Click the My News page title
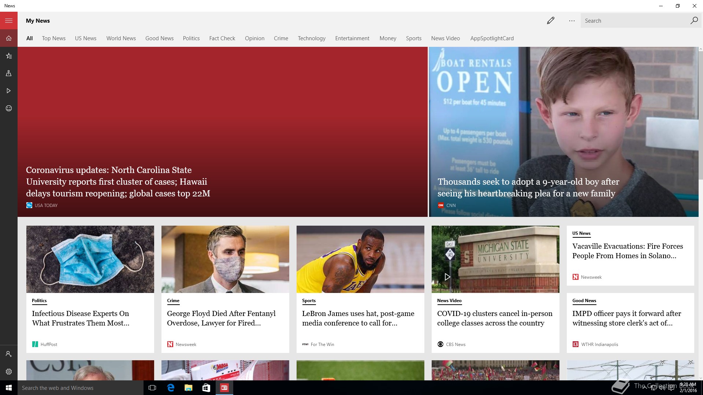The width and height of the screenshot is (703, 395). coord(38,21)
